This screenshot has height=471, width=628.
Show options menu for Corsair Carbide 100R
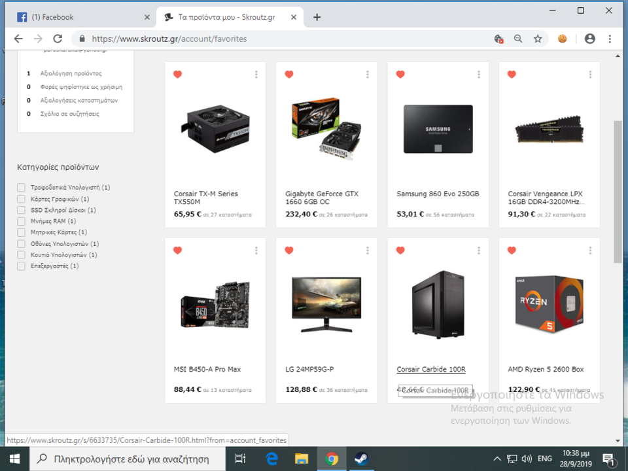[479, 251]
